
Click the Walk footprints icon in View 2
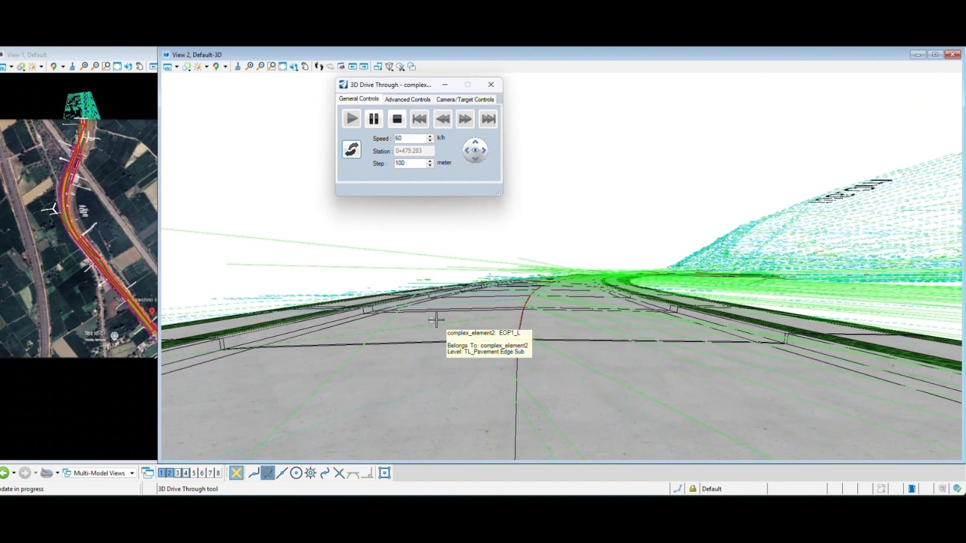(x=319, y=66)
